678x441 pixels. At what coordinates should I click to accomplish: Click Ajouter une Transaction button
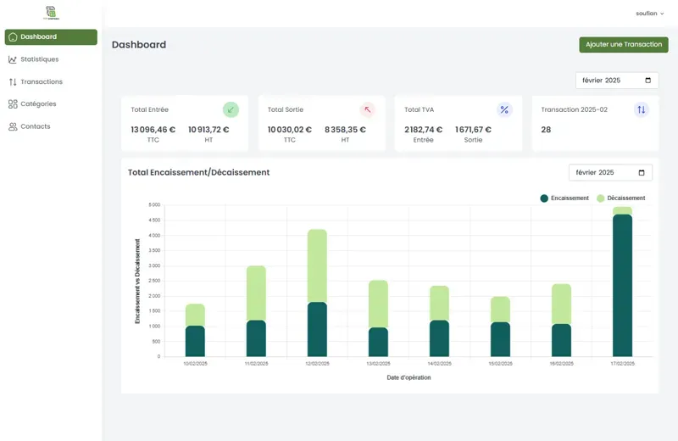coord(624,45)
